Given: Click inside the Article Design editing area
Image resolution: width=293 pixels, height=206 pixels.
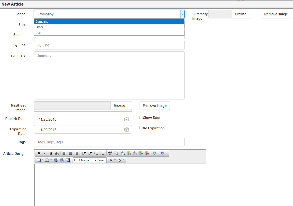Looking at the screenshot, I should point(120,185).
